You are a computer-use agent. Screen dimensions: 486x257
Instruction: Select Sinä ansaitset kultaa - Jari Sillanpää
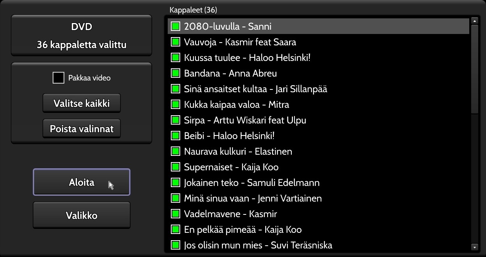coord(255,89)
